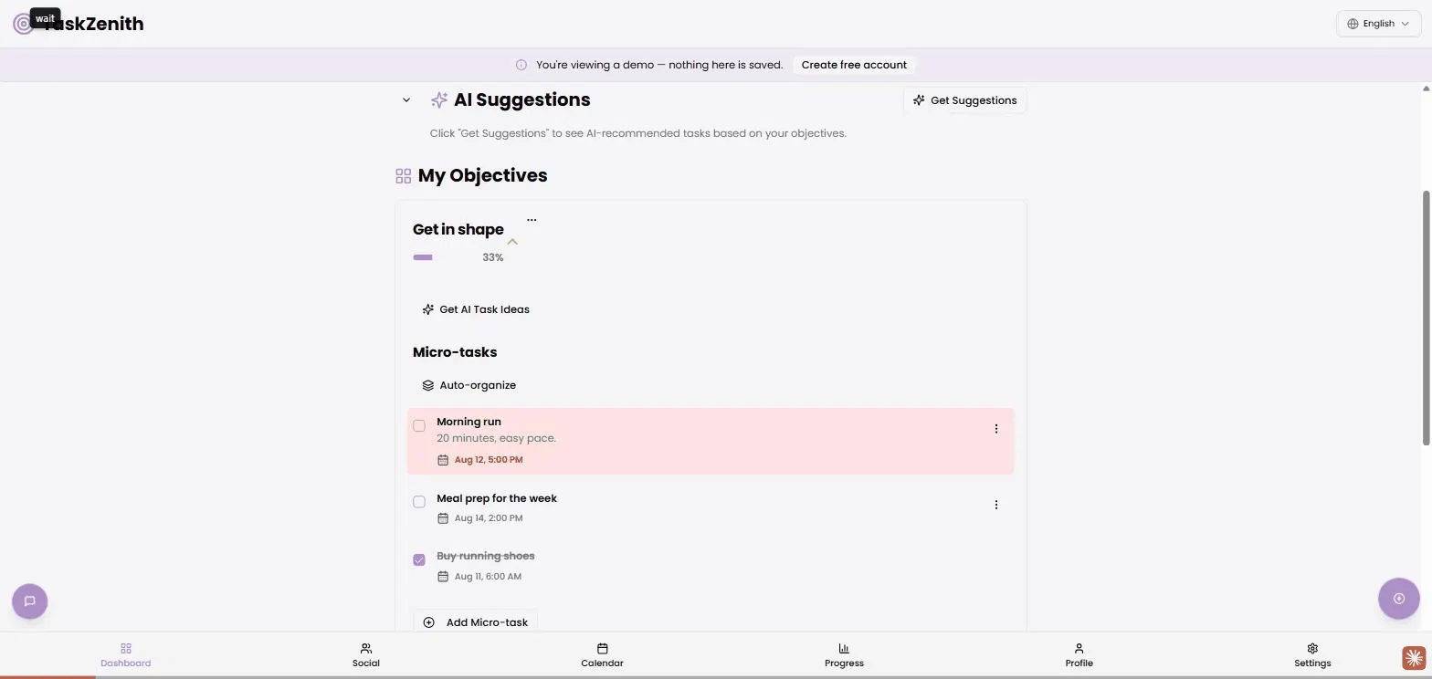Image resolution: width=1432 pixels, height=679 pixels.
Task: Click the Progress bar chart icon
Action: (x=844, y=649)
